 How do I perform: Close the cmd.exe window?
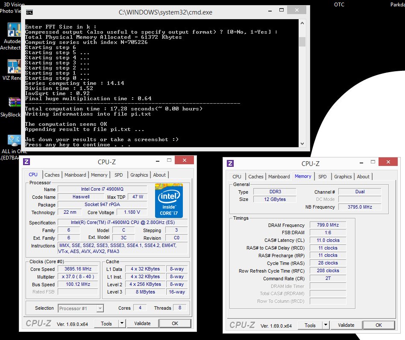tap(297, 10)
